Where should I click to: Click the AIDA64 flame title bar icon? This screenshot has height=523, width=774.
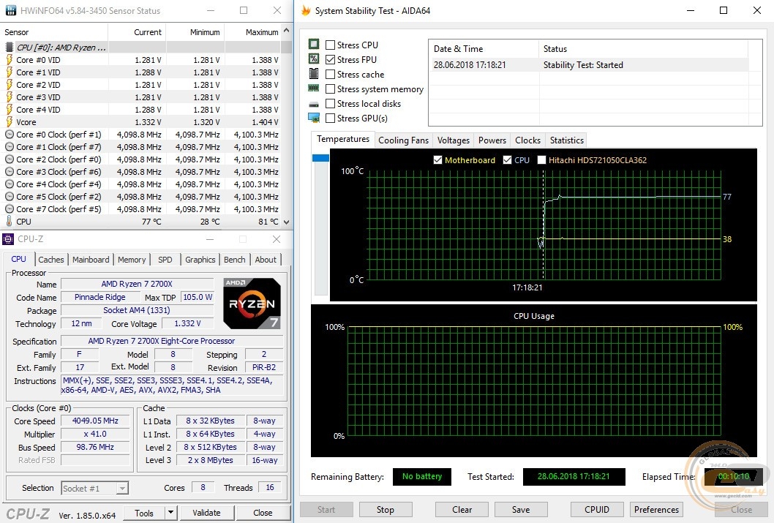click(306, 10)
